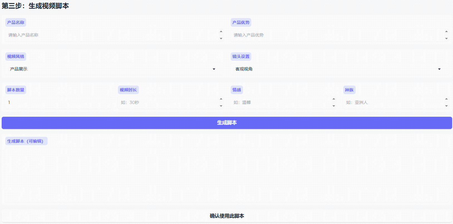Click the 产品优势 text input field
This screenshot has height=224, width=453.
337,35
